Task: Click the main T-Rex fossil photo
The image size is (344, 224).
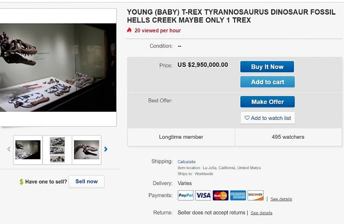Action: coord(58,67)
